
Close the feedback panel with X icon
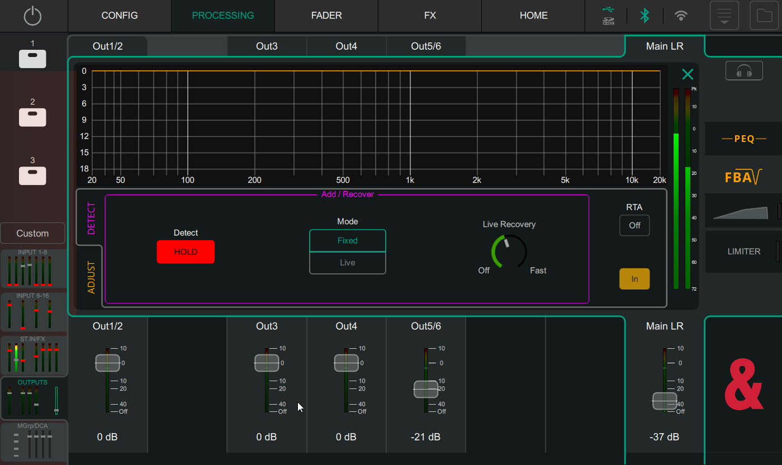pos(688,74)
